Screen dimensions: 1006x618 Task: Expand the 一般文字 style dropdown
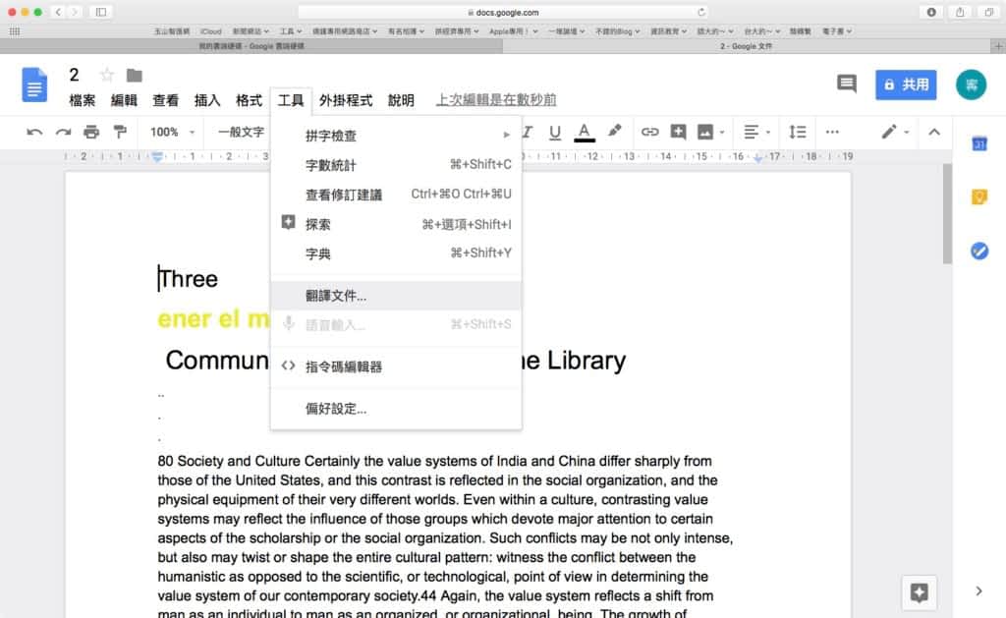click(246, 132)
